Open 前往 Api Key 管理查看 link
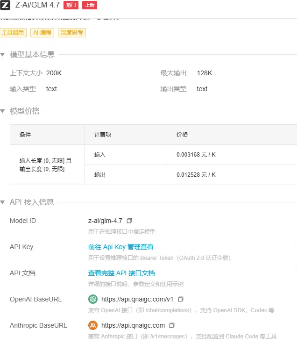The image size is (297, 344). [x=120, y=247]
